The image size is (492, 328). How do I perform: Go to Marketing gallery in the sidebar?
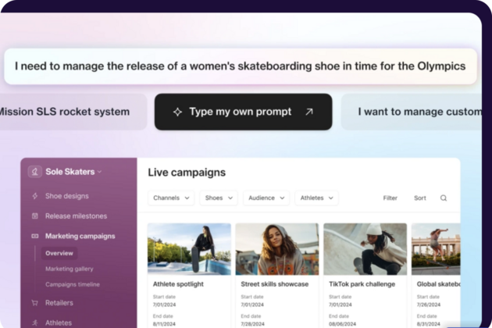point(69,269)
